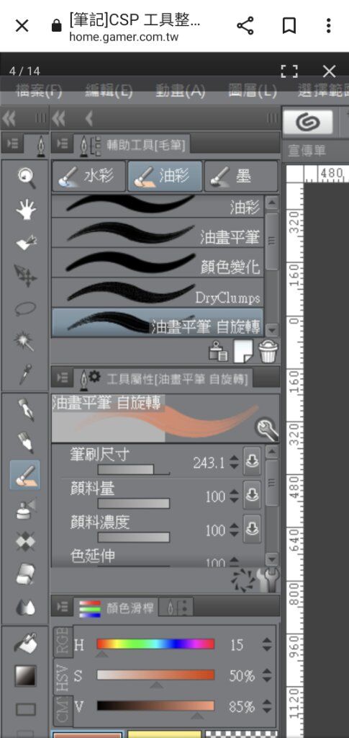
Task: Create new sub tool page icon
Action: pyautogui.click(x=243, y=351)
